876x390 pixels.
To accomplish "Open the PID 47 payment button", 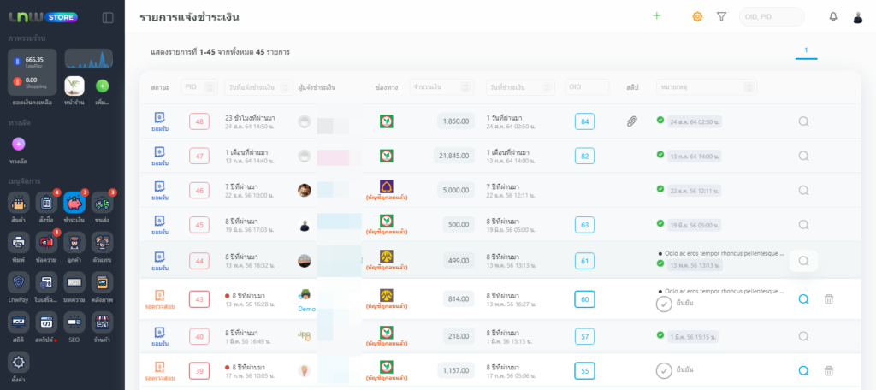I will coord(199,156).
